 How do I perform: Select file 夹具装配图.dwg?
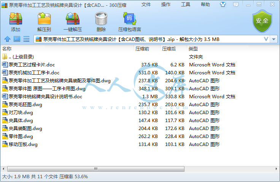25,128
